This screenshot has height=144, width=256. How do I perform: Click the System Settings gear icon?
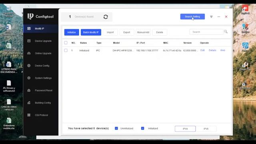click(29, 78)
